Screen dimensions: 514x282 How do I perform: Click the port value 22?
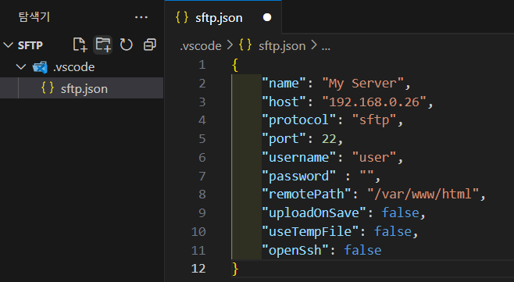329,139
